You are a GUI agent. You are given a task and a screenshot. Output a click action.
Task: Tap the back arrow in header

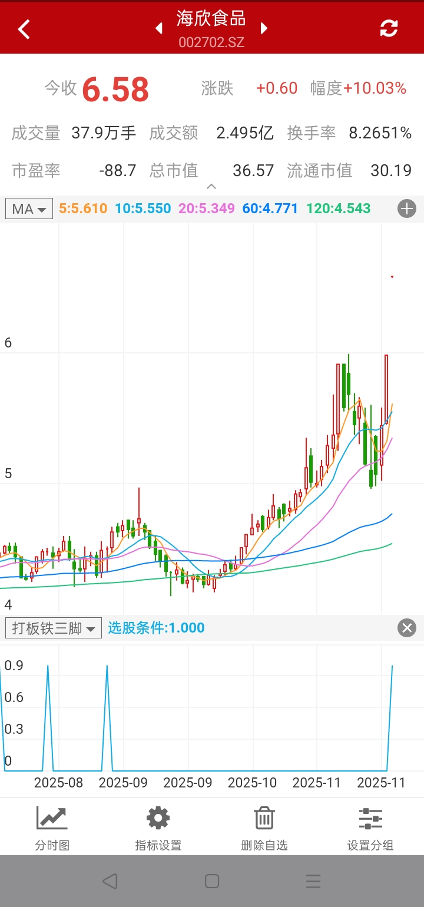24,29
